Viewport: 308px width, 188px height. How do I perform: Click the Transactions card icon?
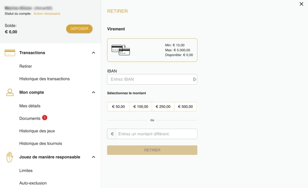10,53
